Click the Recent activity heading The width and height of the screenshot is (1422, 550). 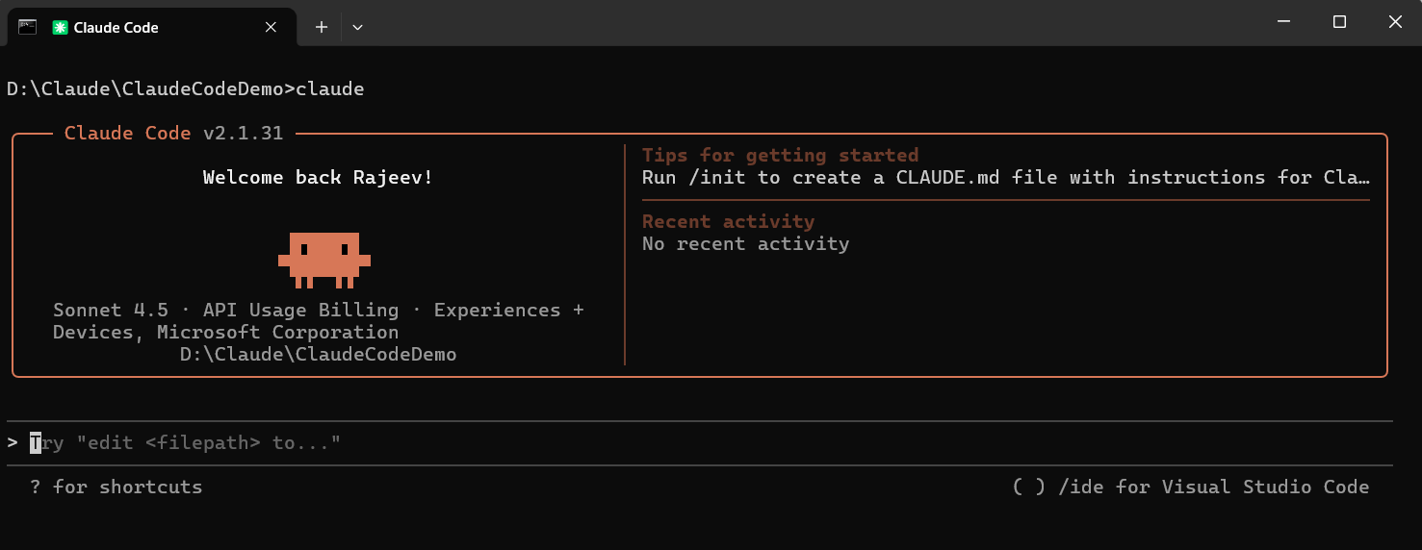(729, 221)
